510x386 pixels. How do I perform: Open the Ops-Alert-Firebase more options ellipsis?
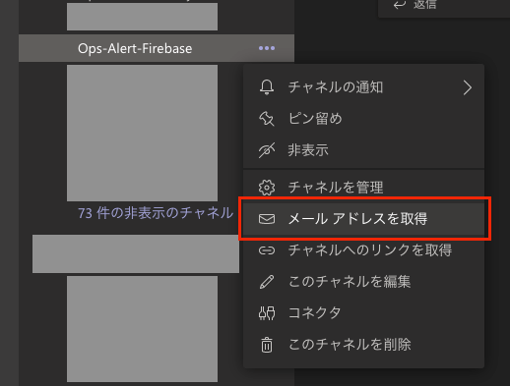coord(267,48)
